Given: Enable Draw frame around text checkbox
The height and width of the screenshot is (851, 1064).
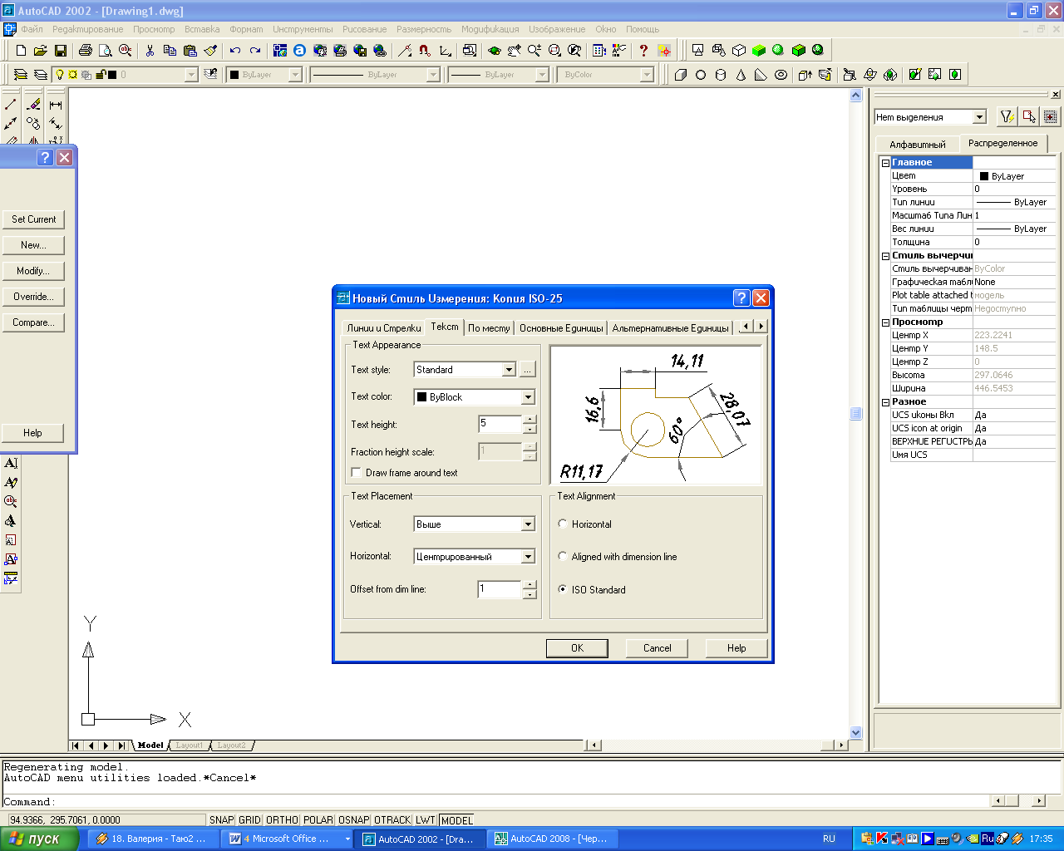Looking at the screenshot, I should click(x=357, y=473).
